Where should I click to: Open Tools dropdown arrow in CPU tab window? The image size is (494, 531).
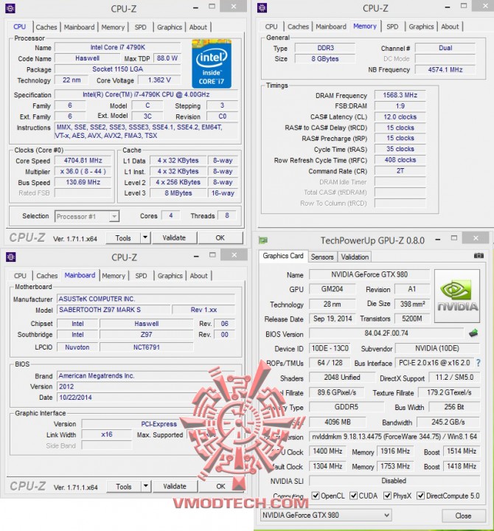[x=145, y=237]
